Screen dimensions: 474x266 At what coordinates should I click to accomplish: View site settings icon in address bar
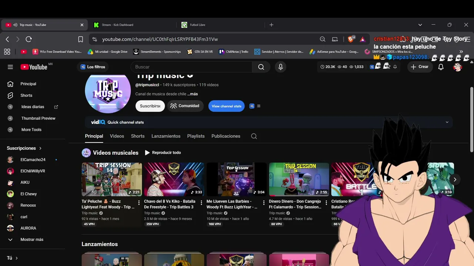tap(95, 39)
